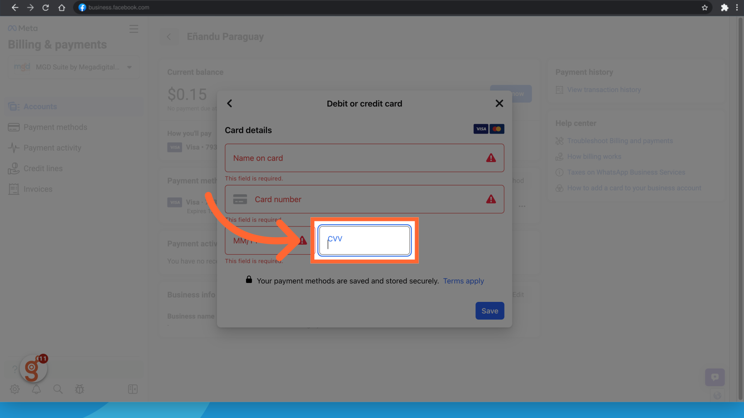This screenshot has width=744, height=418.
Task: Close the Debit or credit card dialog
Action: tap(499, 103)
